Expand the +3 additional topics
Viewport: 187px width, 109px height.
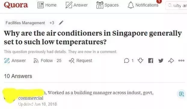click(x=52, y=23)
